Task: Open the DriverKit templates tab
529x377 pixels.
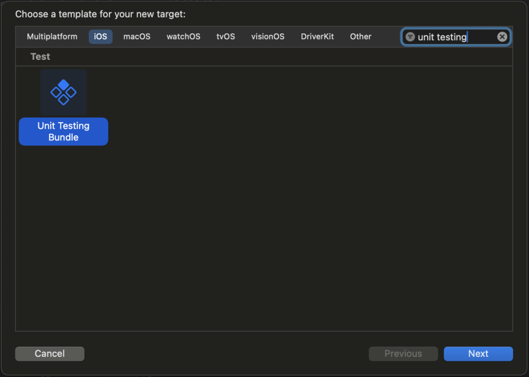Action: (x=317, y=36)
